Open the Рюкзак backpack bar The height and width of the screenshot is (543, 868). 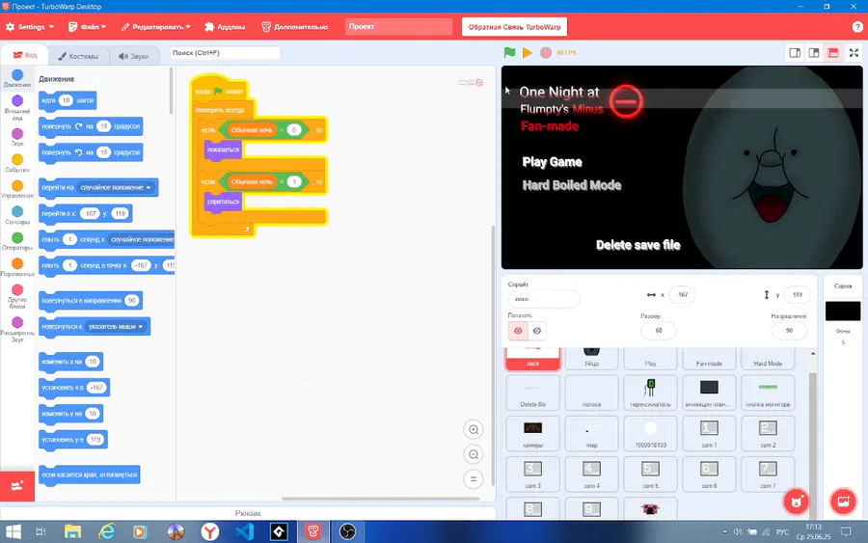248,513
